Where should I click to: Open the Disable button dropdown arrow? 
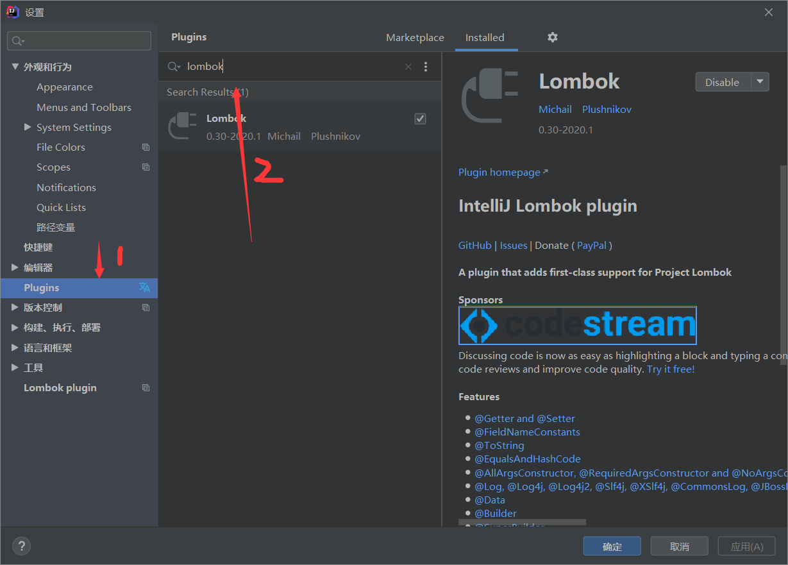click(x=760, y=82)
